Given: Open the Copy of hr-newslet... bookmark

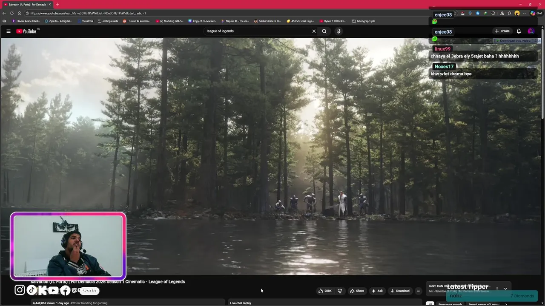Looking at the screenshot, I should pos(202,21).
